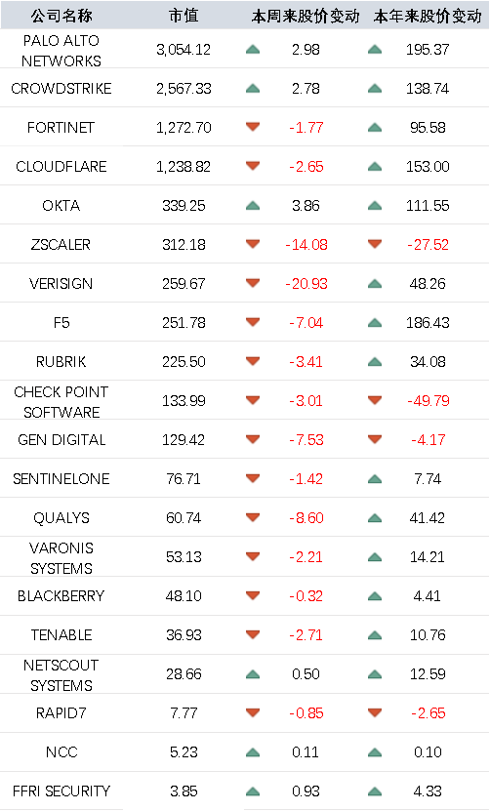Select the 本年来股价变动 column header
The image size is (490, 811).
click(x=428, y=16)
